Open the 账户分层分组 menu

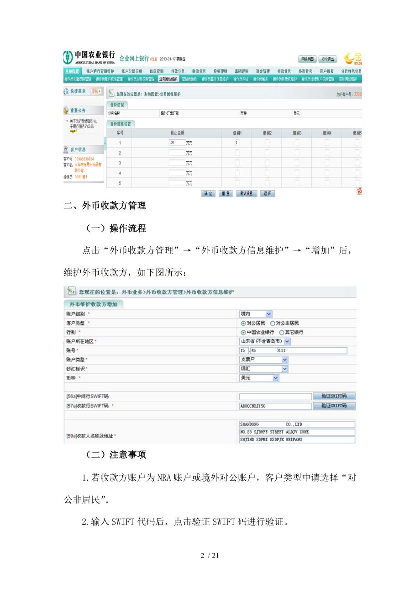(x=131, y=71)
